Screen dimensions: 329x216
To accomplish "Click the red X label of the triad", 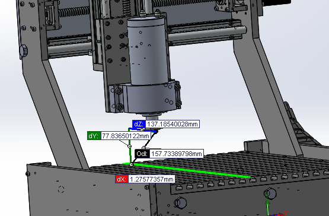I will point(286,214).
